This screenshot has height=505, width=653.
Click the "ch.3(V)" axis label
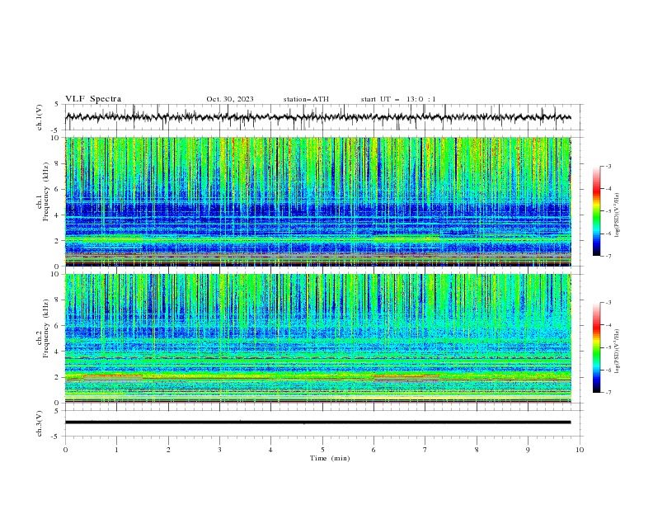pyautogui.click(x=40, y=423)
